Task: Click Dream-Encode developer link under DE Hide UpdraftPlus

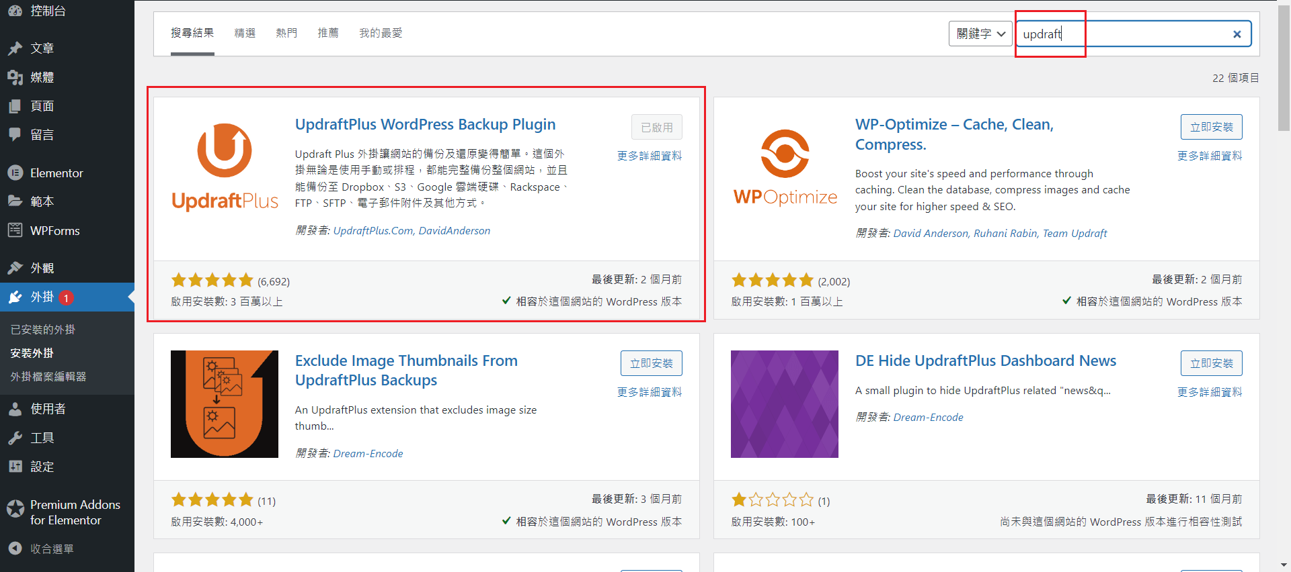Action: [928, 418]
